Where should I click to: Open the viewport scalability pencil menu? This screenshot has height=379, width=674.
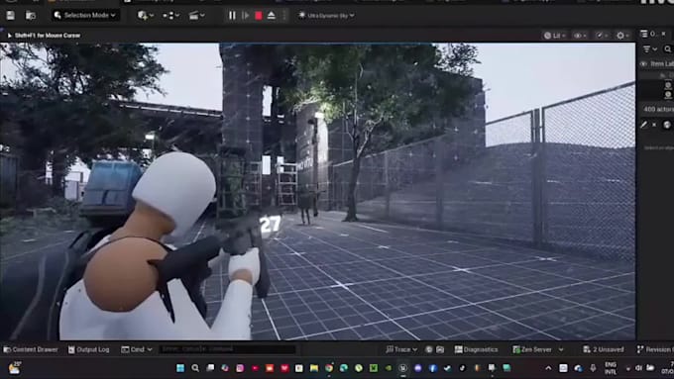click(x=602, y=36)
